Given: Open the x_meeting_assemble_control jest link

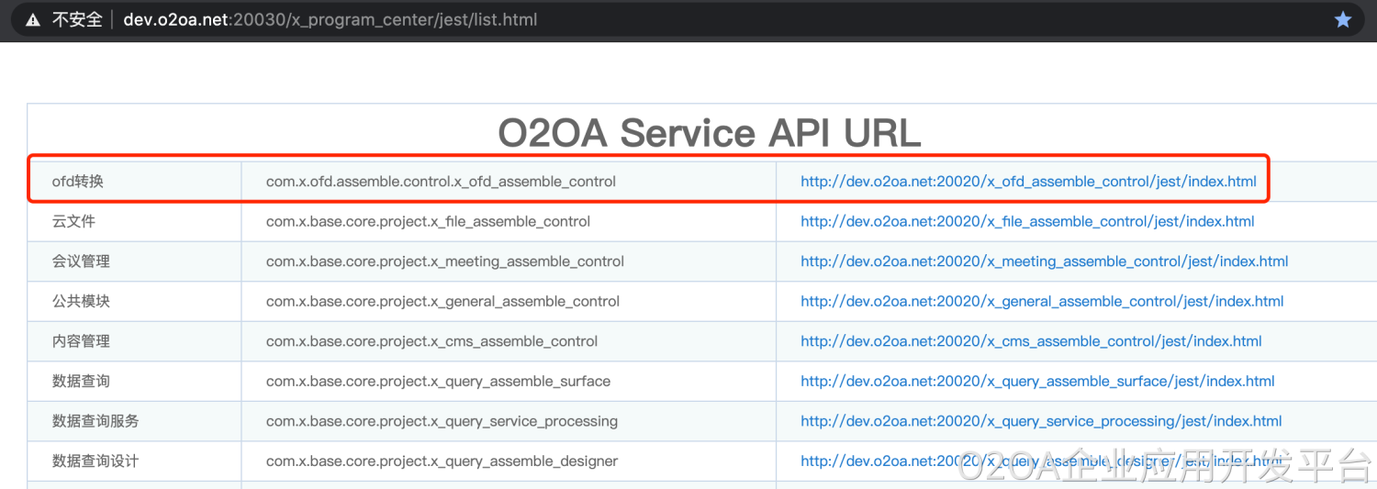Looking at the screenshot, I should pos(1044,261).
